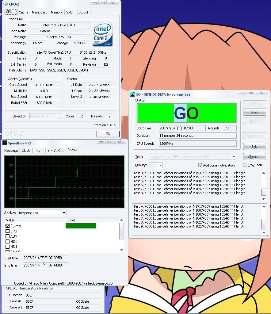
Task: Click the green System color swatch
Action: [x=81, y=226]
